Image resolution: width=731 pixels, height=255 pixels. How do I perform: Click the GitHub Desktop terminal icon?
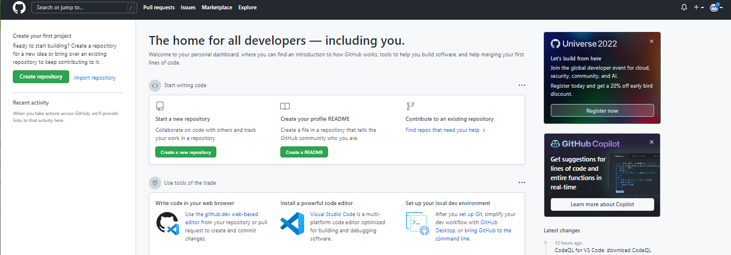pos(418,223)
